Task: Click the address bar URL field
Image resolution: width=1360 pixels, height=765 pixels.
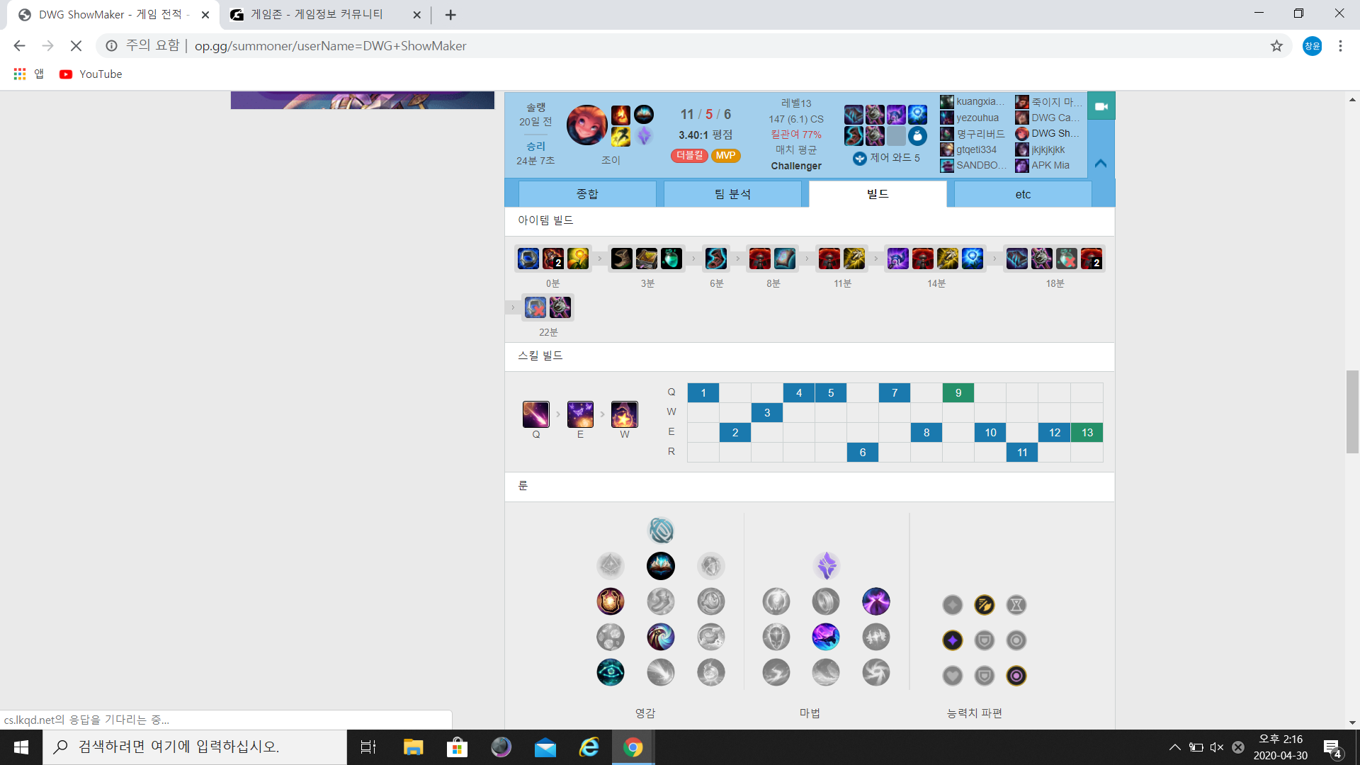Action: pyautogui.click(x=496, y=46)
